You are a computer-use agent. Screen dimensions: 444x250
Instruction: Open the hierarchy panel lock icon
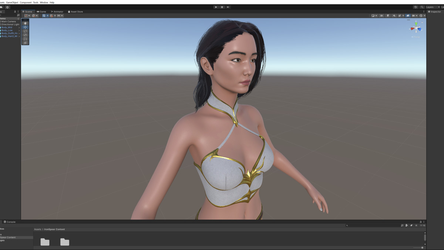(15, 11)
